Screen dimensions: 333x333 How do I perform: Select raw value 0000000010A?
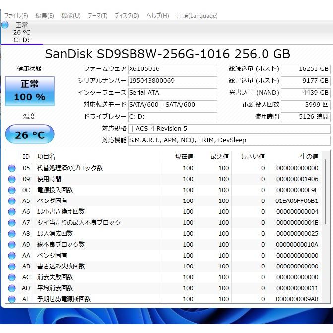tap(297, 245)
